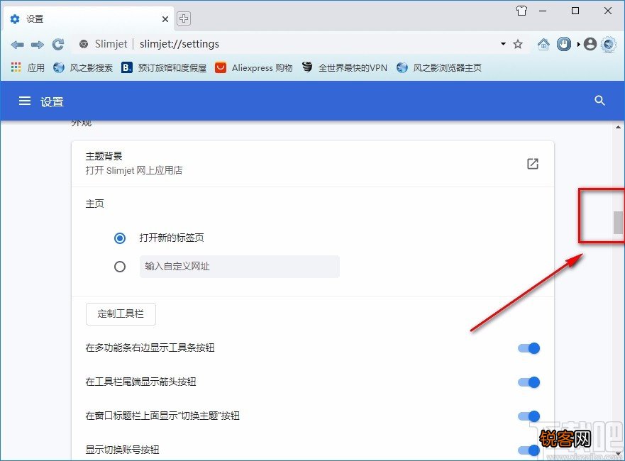Go back with the back arrow
The height and width of the screenshot is (461, 625).
pos(17,45)
